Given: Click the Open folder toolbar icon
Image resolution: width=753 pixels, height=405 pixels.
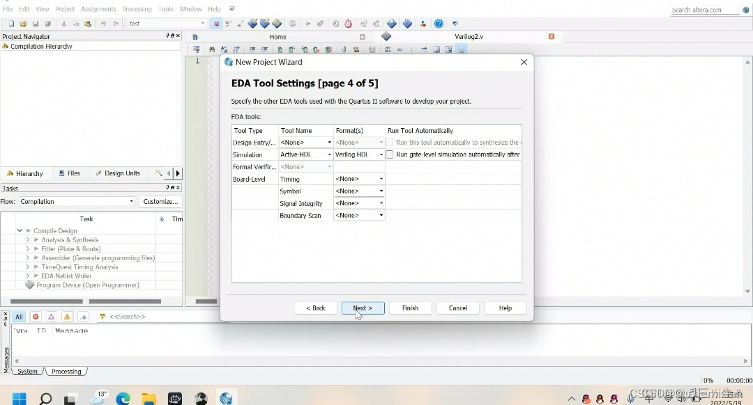Looking at the screenshot, I should coord(23,24).
